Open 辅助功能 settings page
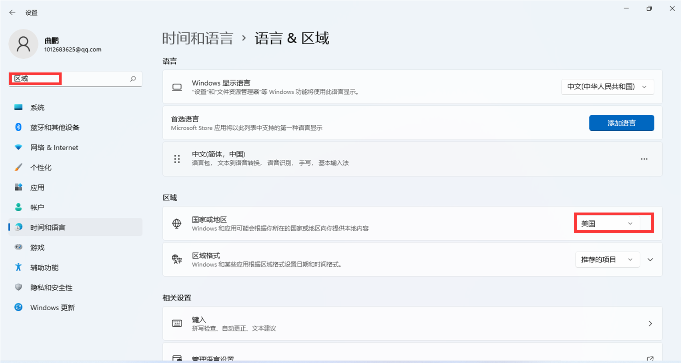 pyautogui.click(x=75, y=267)
